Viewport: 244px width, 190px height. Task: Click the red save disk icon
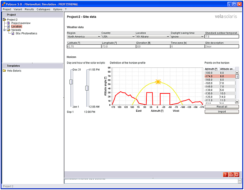[237, 175]
